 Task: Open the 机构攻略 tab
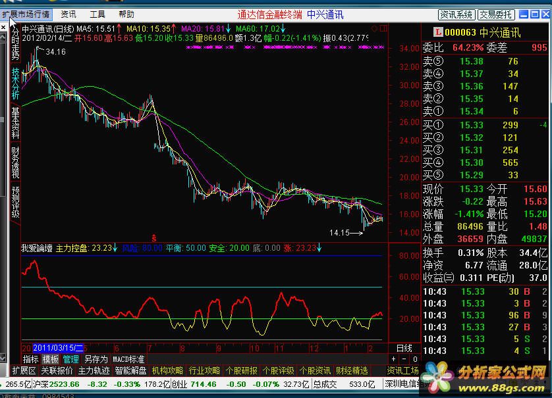167,370
